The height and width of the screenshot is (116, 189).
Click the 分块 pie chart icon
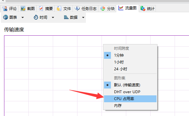pyautogui.click(x=103, y=8)
